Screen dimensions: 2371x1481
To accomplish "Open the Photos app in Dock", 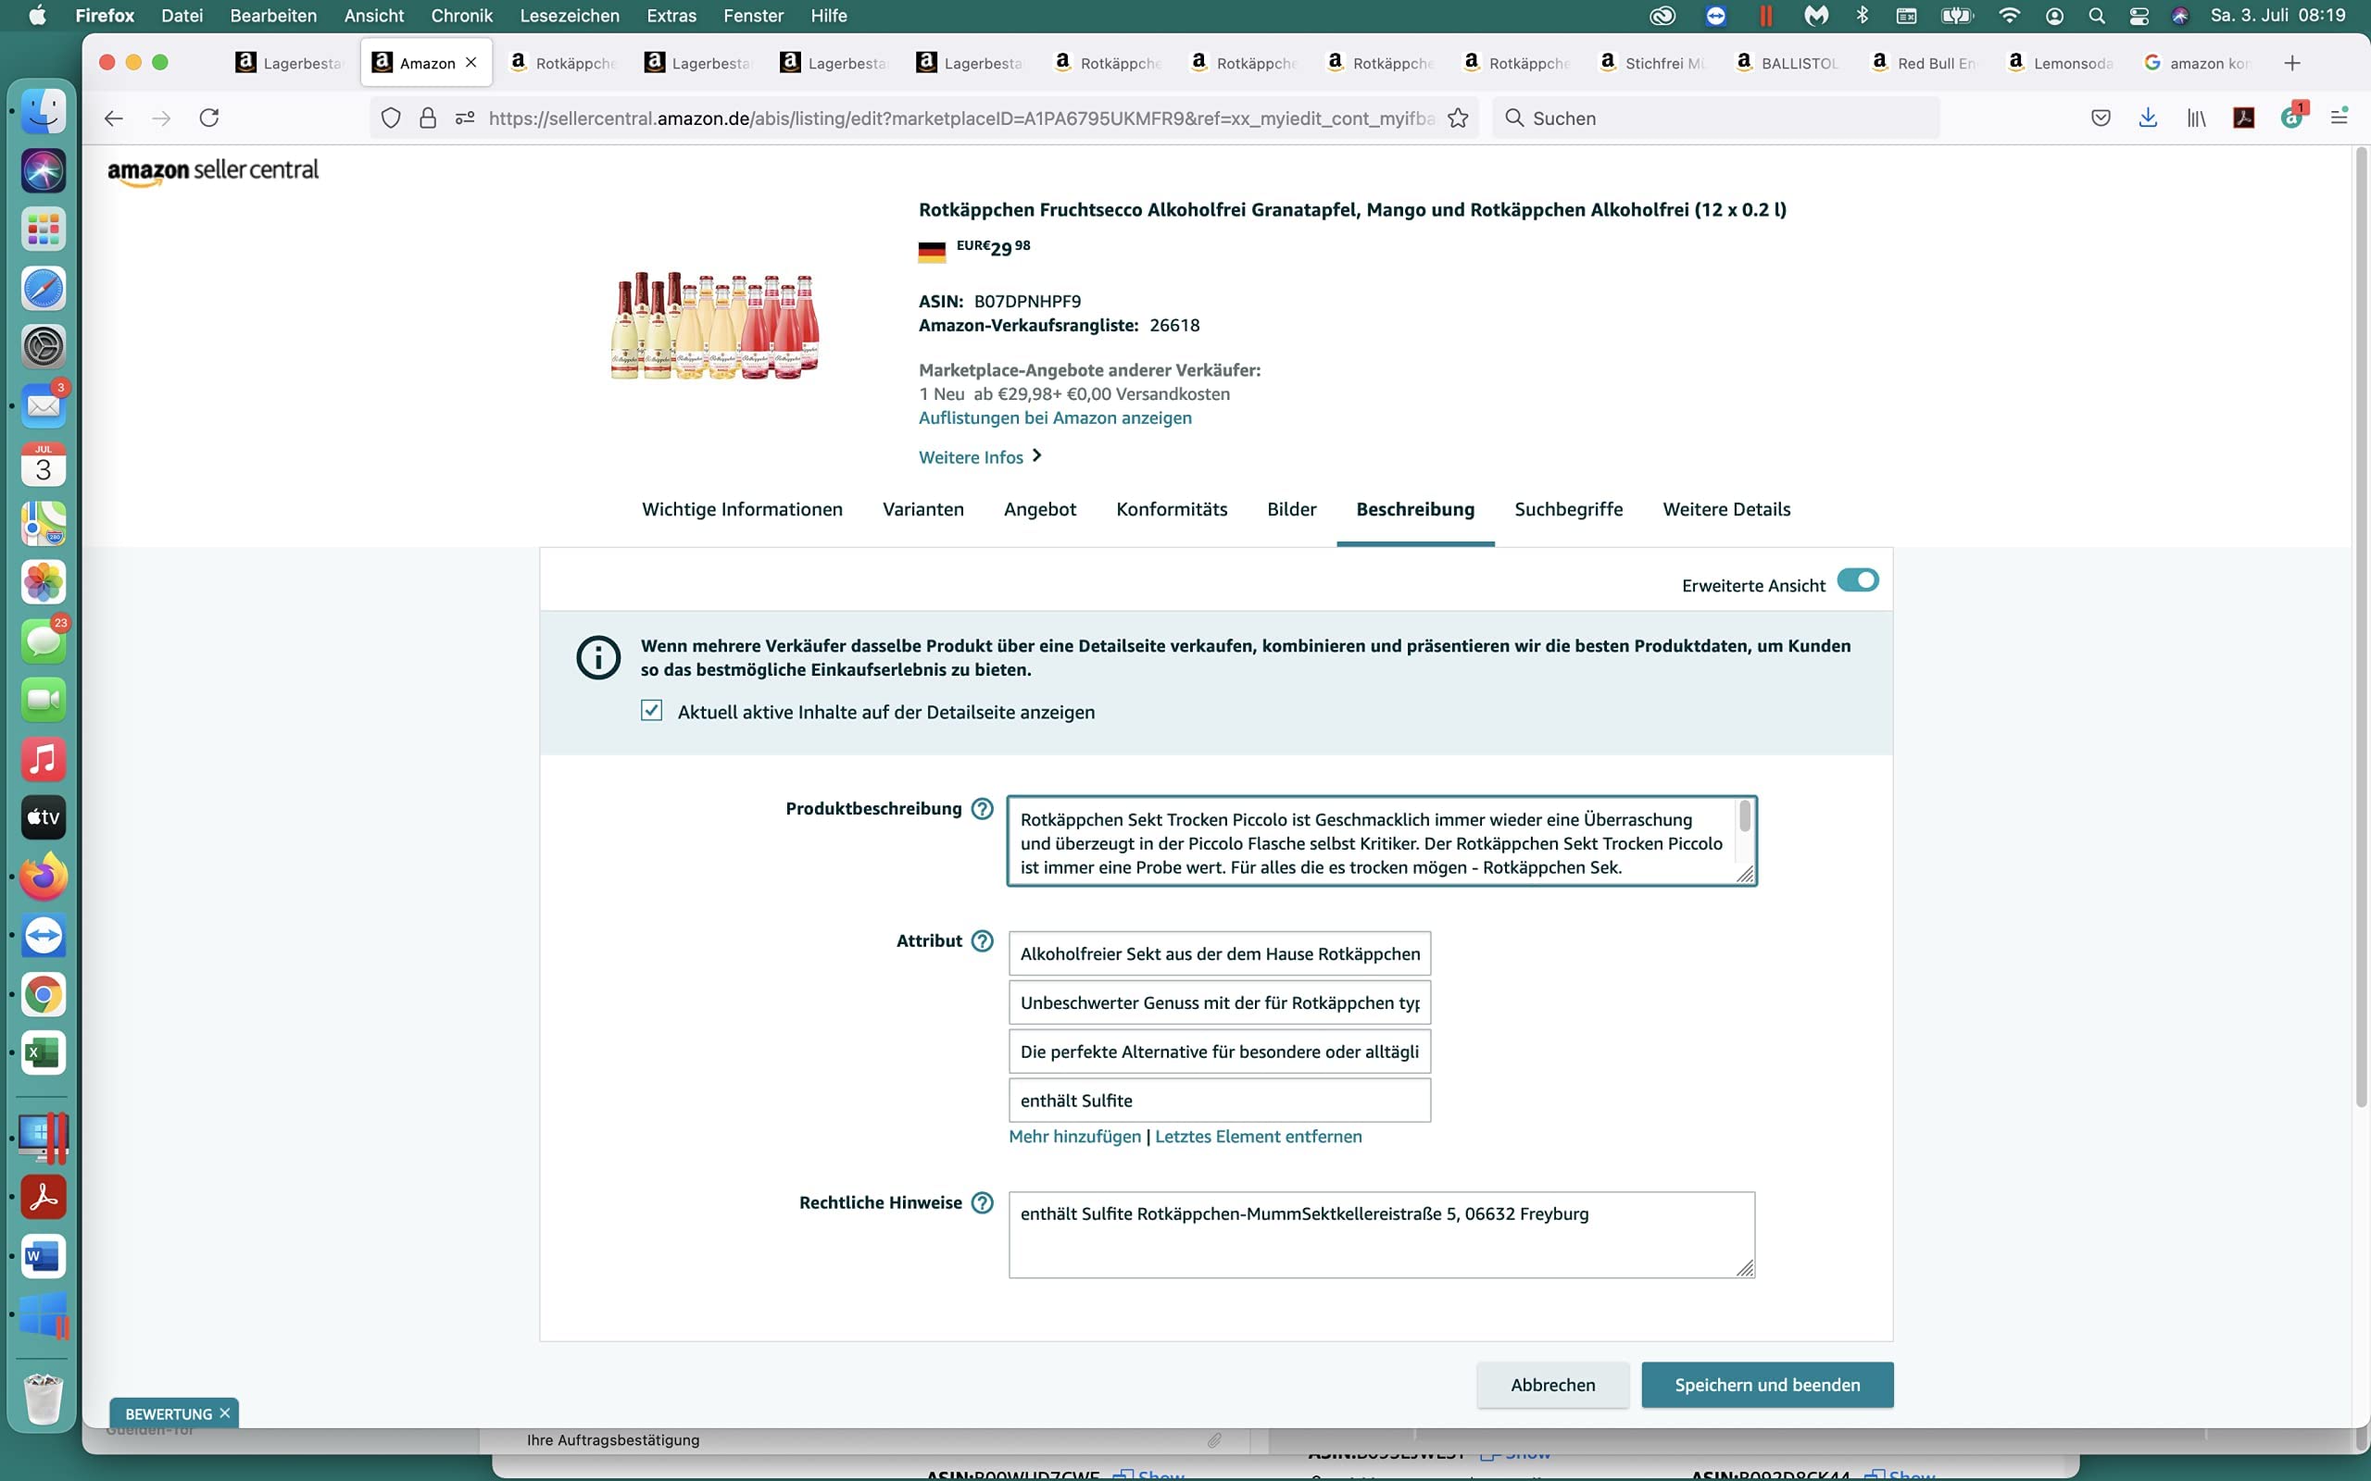I will coord(44,583).
